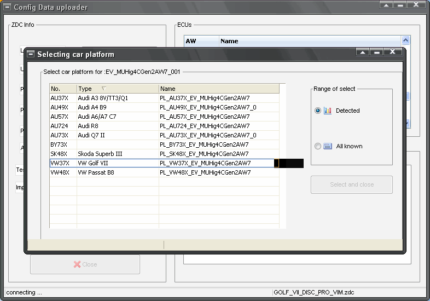
Task: Click the AW column header in ECUs
Action: [201, 41]
